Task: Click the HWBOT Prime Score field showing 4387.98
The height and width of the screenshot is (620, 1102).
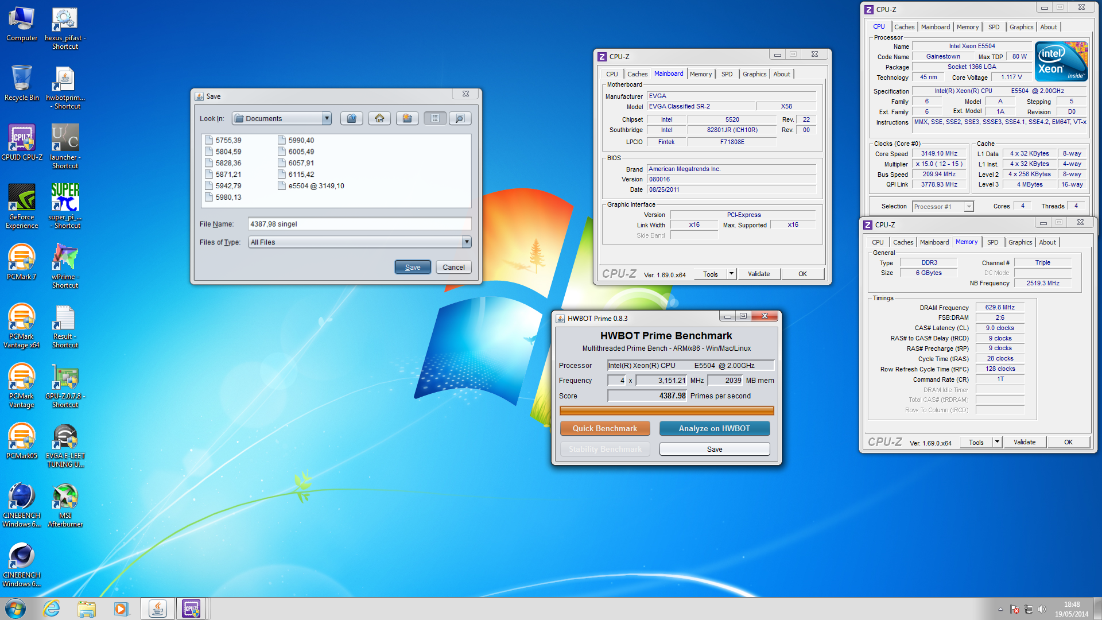Action: pyautogui.click(x=647, y=396)
